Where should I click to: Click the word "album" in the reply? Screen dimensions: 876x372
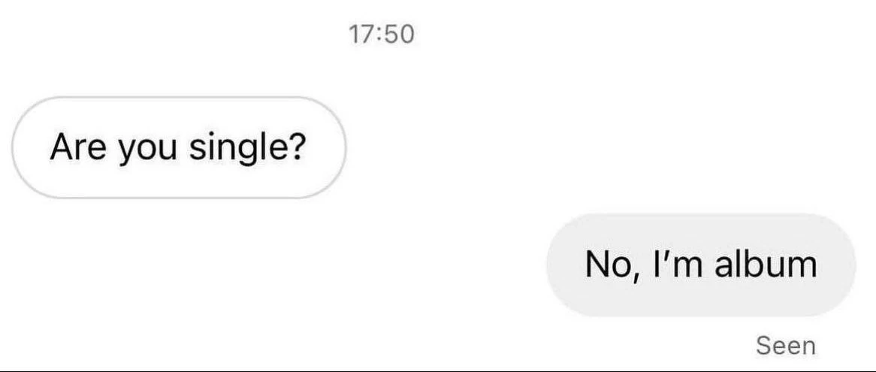click(x=766, y=265)
